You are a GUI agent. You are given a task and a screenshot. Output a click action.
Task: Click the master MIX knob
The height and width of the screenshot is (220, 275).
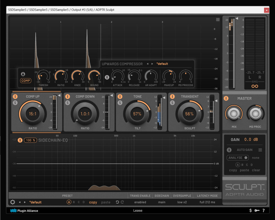[x=234, y=114]
